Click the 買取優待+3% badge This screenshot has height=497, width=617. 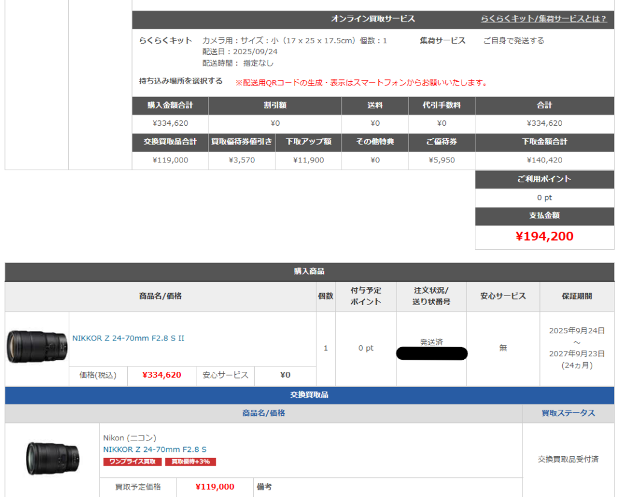point(190,462)
